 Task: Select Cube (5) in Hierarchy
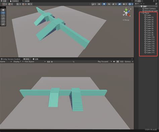(150, 26)
